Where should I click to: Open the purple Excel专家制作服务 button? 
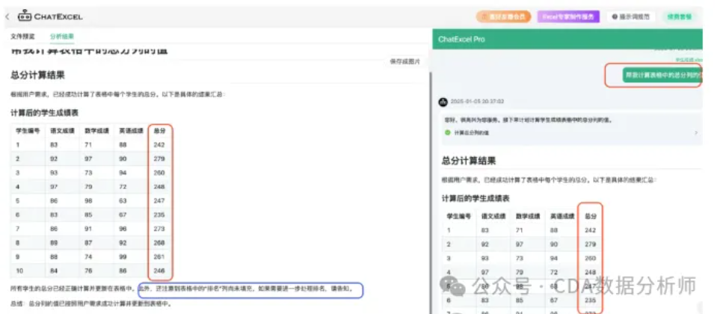(568, 17)
